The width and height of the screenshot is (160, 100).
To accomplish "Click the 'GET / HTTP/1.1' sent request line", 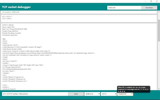I will point(7,16).
